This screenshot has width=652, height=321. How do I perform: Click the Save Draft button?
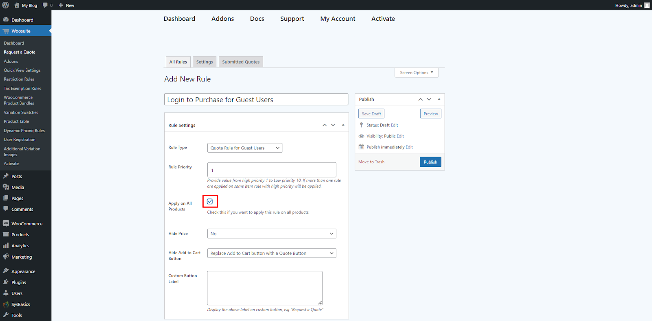point(371,114)
